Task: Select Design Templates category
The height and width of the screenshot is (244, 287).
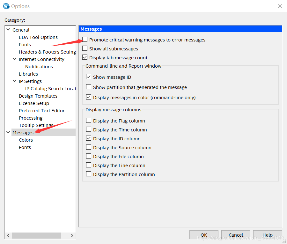Action: coord(38,96)
